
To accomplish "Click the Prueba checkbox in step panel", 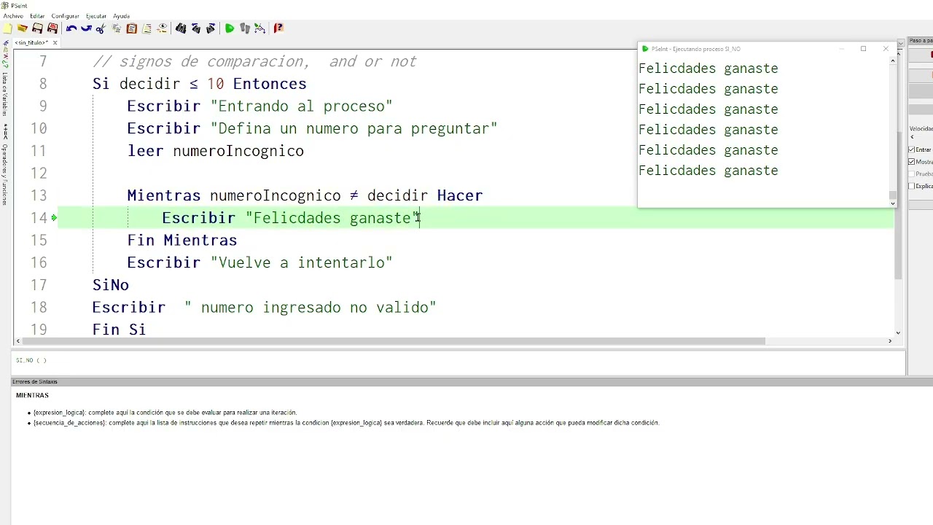I will (x=912, y=174).
